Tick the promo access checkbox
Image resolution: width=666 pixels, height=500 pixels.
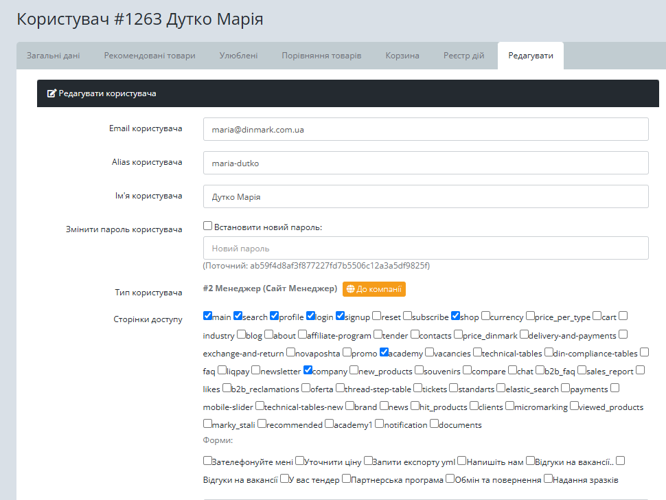point(347,352)
